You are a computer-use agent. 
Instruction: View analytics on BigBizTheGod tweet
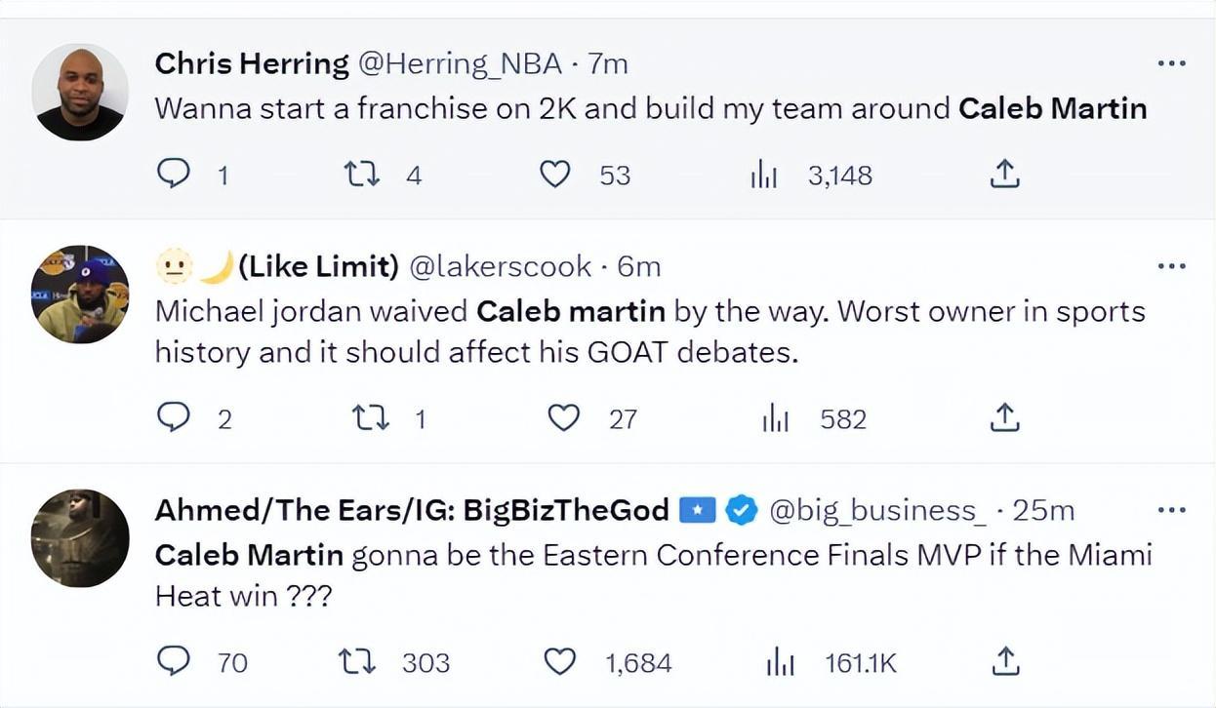click(783, 663)
